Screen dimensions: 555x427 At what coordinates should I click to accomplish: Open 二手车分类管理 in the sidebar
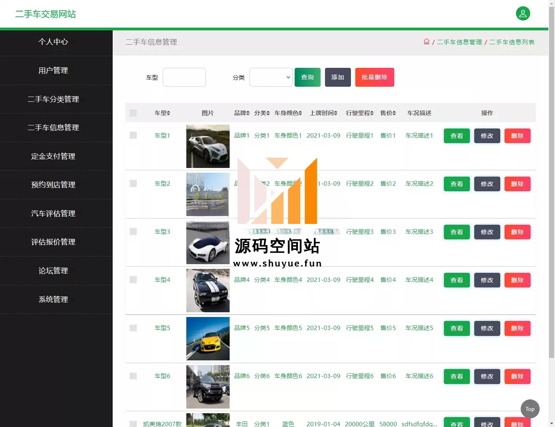pos(53,99)
